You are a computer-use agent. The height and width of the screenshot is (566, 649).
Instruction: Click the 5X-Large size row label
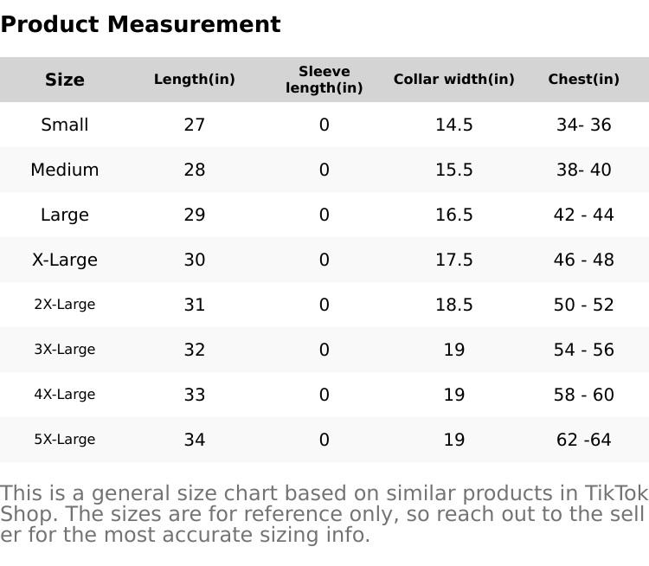(65, 440)
